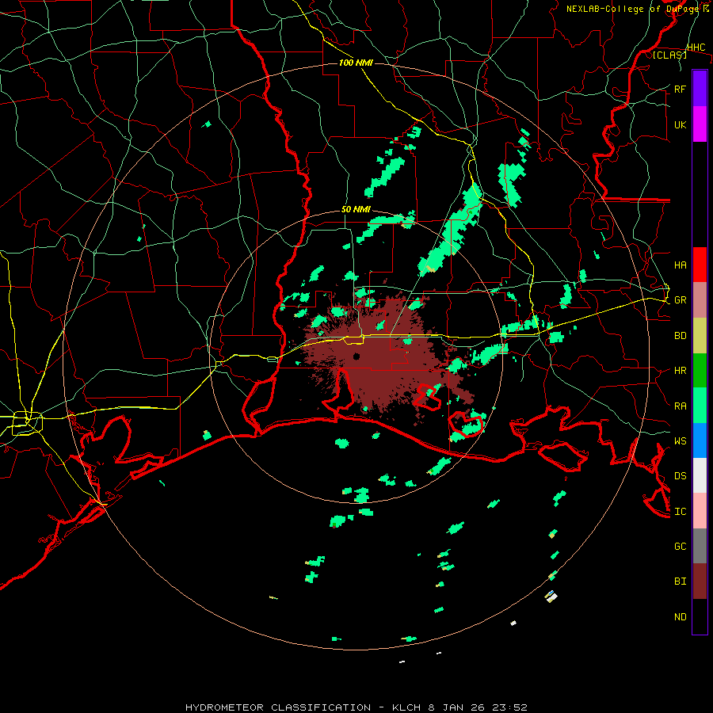Click the "GC" legend label
Image resolution: width=713 pixels, height=713 pixels.
[680, 546]
